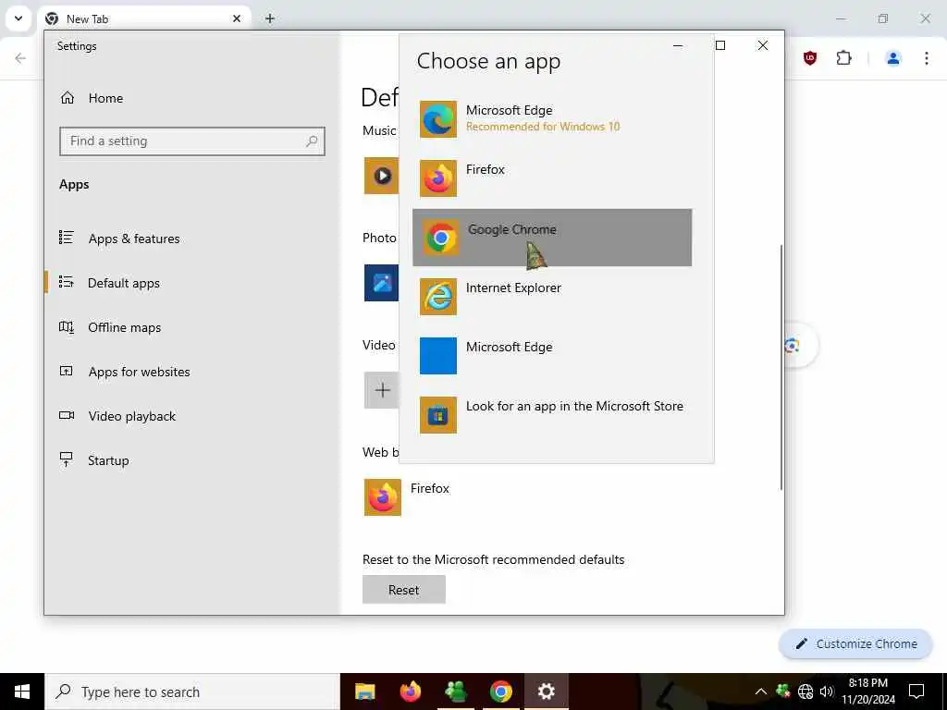Screen dimensions: 947x710
Task: Open Offline maps settings
Action: (192, 327)
